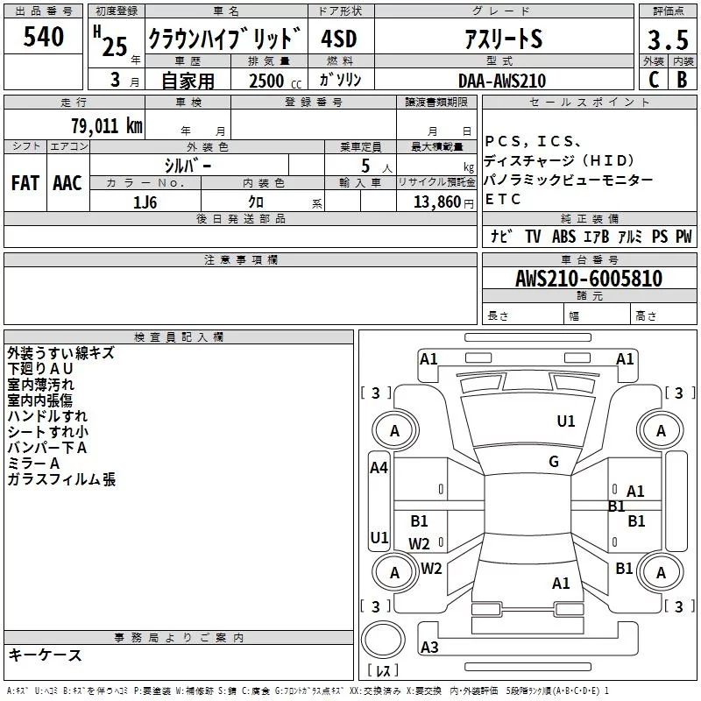Select exterior color シルバー
701x701 pixels.
pos(188,166)
